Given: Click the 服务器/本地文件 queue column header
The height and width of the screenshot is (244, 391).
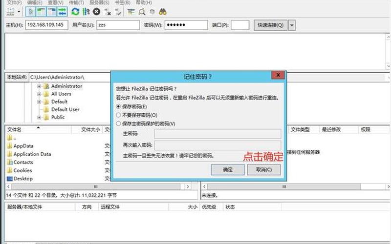Looking at the screenshot, I should [40, 207].
